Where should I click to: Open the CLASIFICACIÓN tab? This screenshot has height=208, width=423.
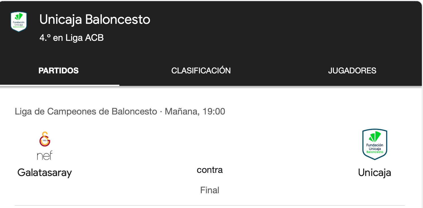201,71
